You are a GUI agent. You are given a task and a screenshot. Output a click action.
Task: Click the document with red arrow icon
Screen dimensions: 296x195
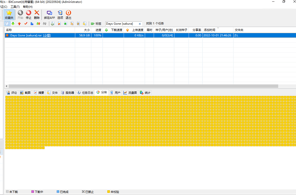click(59, 24)
